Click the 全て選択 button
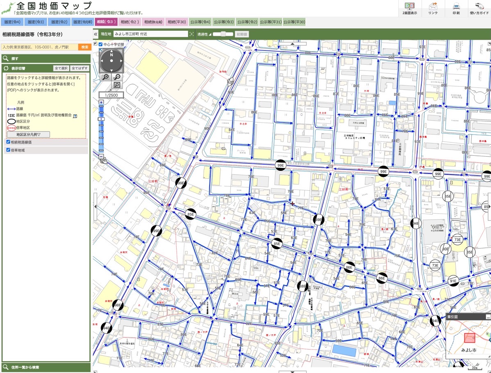This screenshot has height=373, width=491. coord(61,68)
